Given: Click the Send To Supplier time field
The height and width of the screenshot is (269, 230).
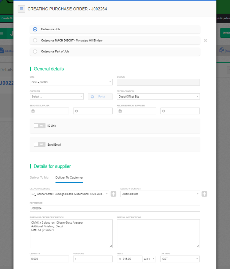Looking at the screenshot, I should 93,111.
